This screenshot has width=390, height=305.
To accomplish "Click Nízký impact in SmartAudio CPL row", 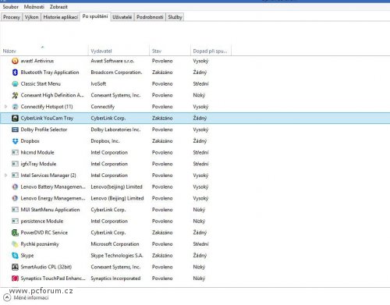I will [199, 267].
